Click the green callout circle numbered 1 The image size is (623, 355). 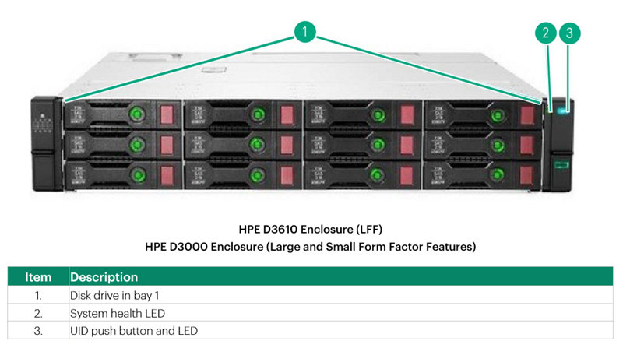click(304, 32)
